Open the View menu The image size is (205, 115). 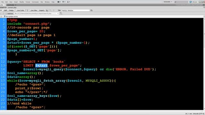11,2
